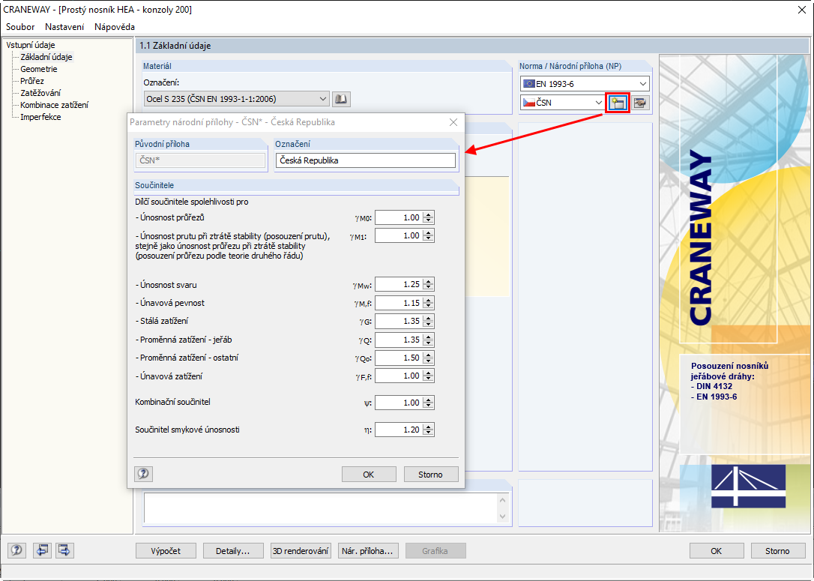
Task: Adjust the γM1 spinner arrows
Action: coord(428,235)
